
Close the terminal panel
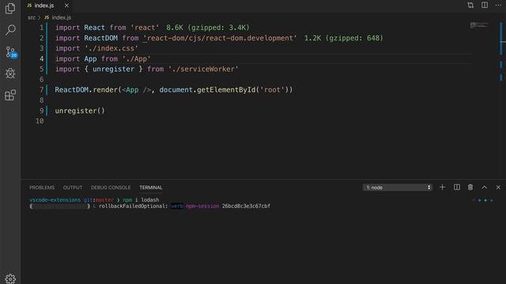(498, 187)
